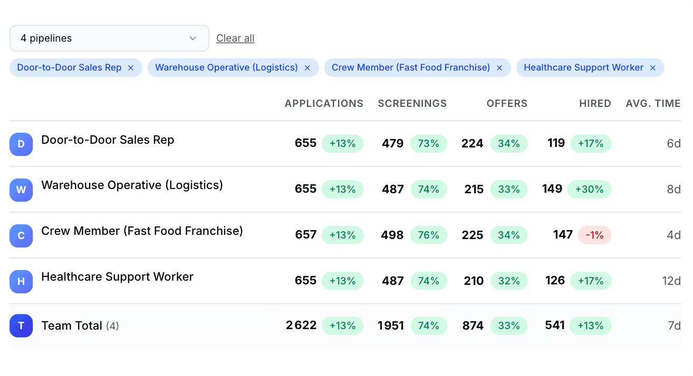Remove the Warehouse Operative (Logistics) filter chip
Image resolution: width=693 pixels, height=376 pixels.
[307, 68]
